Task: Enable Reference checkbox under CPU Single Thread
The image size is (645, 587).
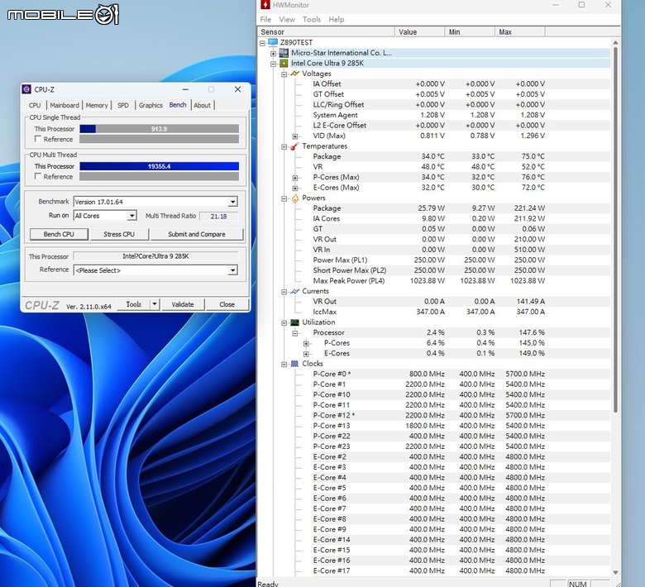Action: (38, 139)
